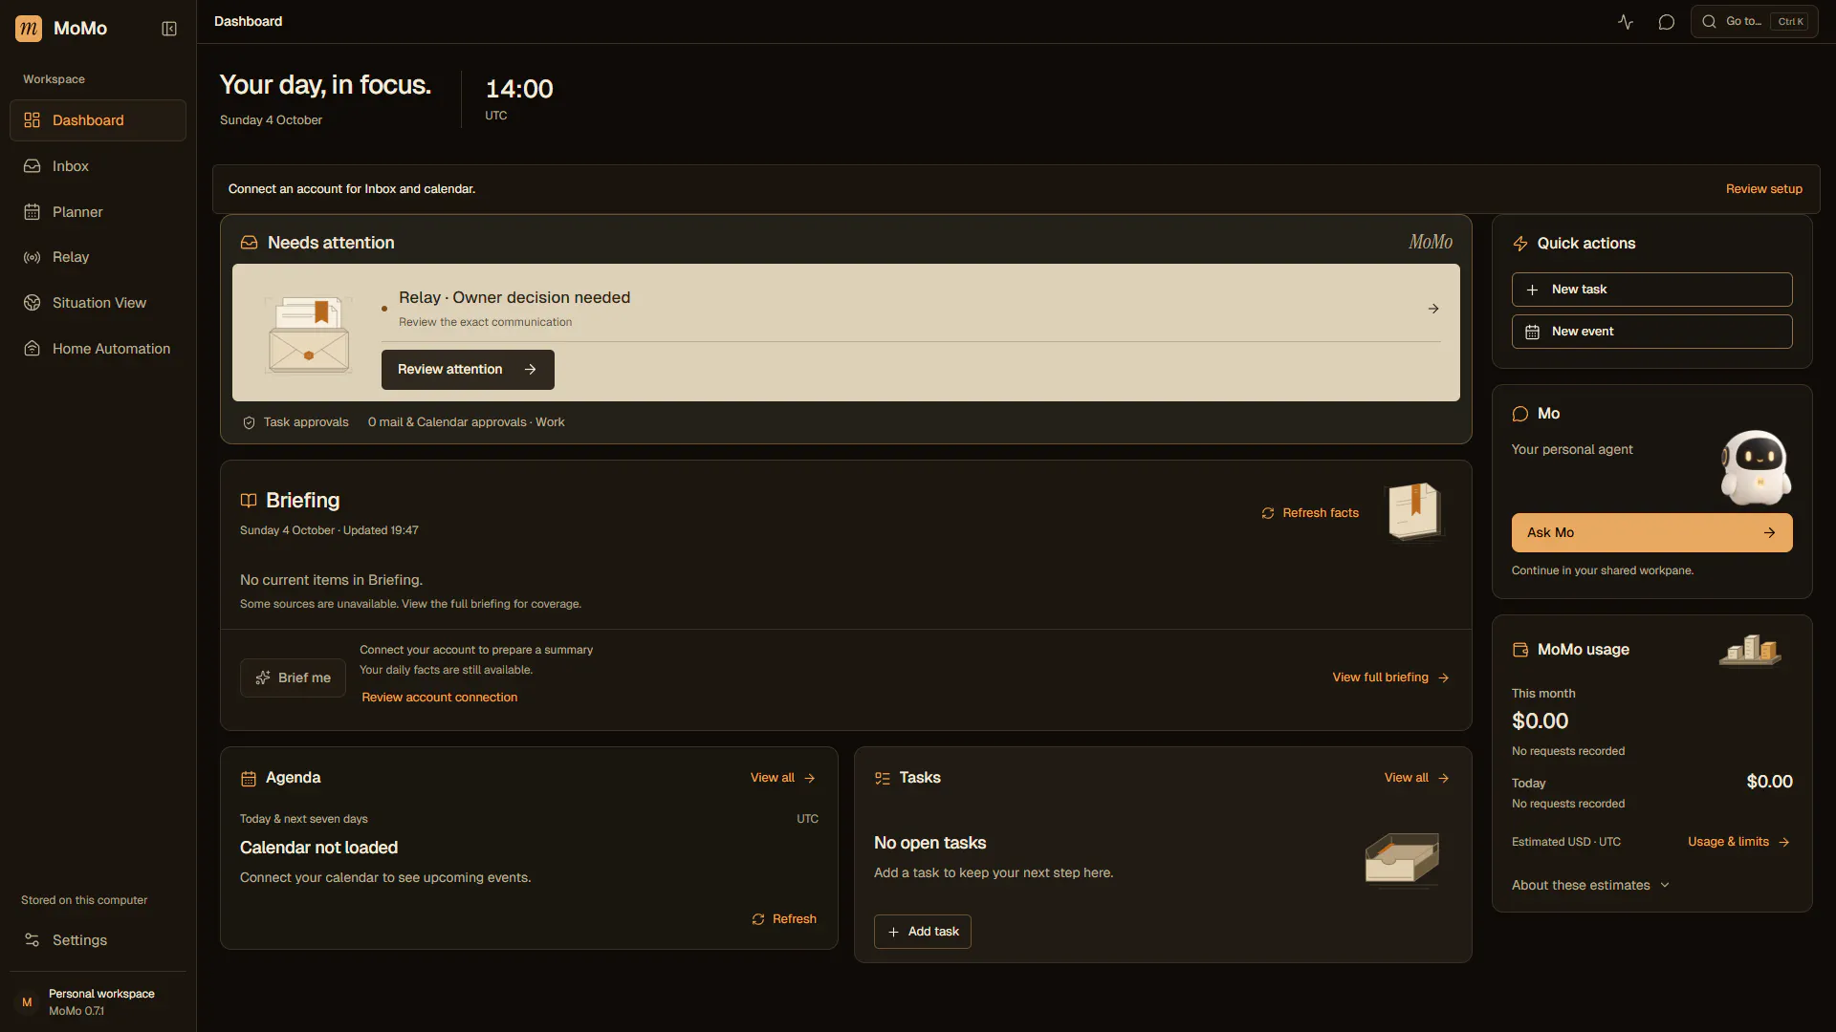
Task: Click the tray illustration in Tasks
Action: (x=1402, y=858)
